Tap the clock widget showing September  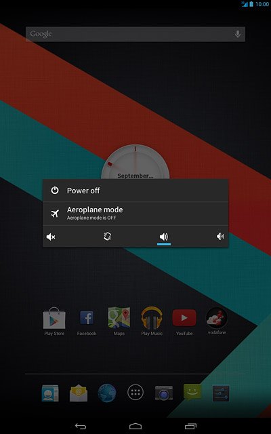pos(135,162)
